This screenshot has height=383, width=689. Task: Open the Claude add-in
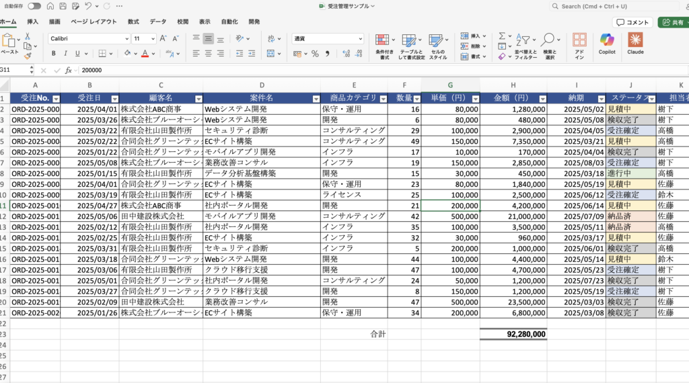tap(635, 41)
